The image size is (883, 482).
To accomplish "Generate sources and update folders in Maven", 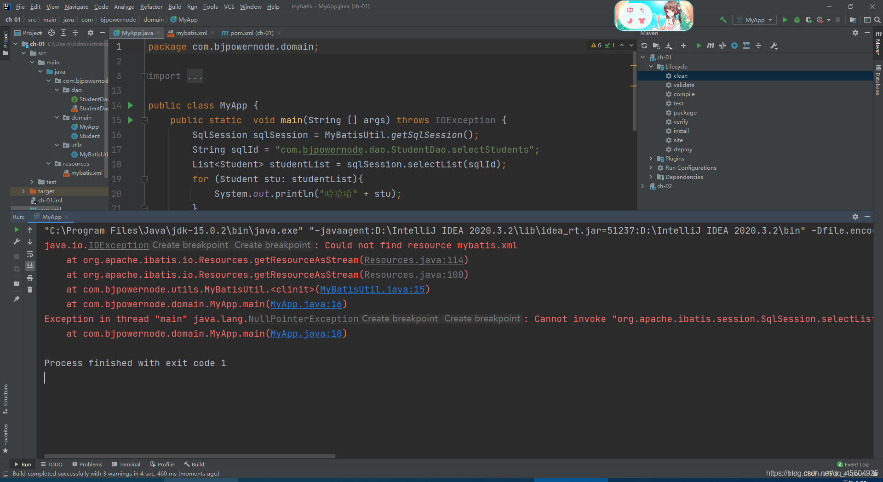I will coord(656,46).
